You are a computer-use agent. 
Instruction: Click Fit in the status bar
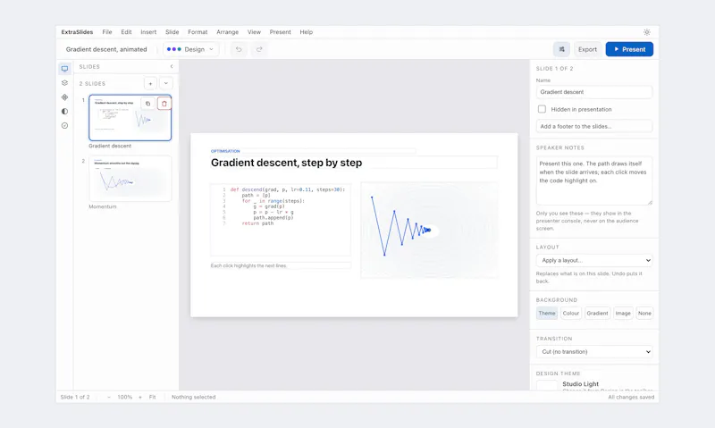click(152, 397)
